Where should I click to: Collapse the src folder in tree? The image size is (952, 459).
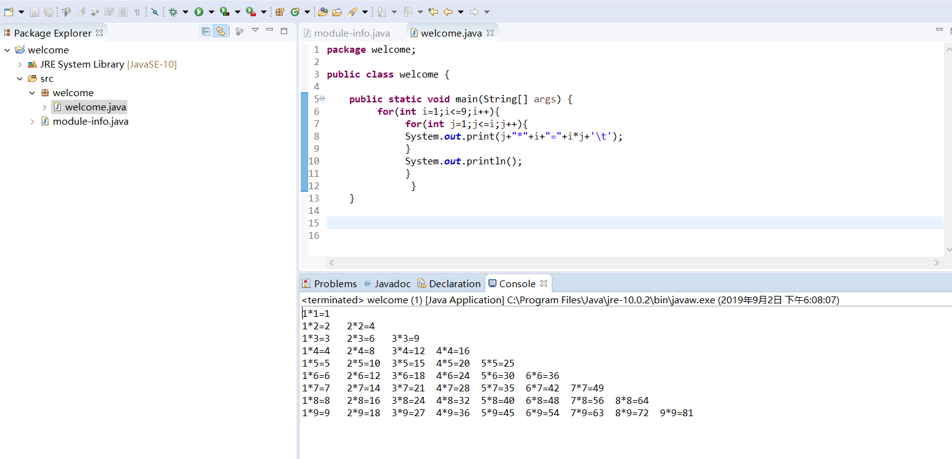click(20, 79)
